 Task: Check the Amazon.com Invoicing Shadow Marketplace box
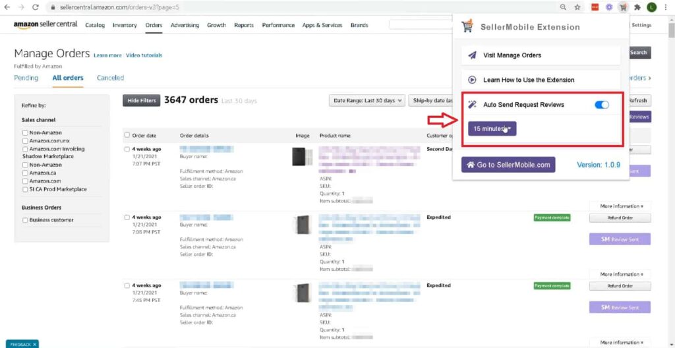pyautogui.click(x=25, y=149)
